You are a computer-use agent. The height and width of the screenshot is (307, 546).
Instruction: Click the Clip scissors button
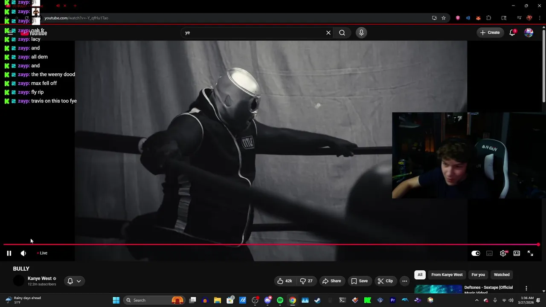tap(385, 281)
